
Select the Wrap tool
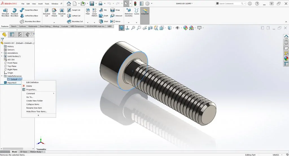(115, 10)
